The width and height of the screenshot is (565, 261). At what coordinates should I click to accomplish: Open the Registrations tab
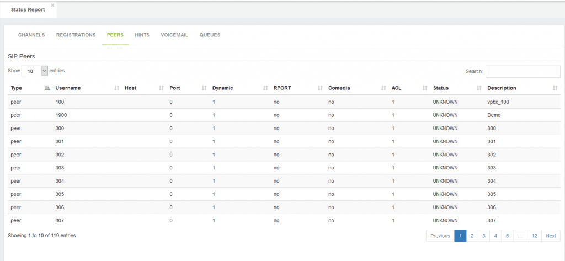(76, 35)
